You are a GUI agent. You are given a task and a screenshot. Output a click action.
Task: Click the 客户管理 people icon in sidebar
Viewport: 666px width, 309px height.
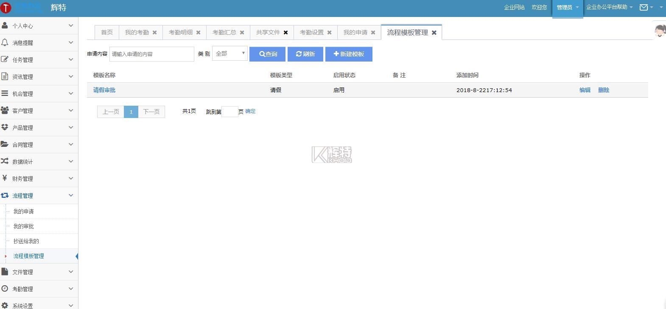click(5, 110)
